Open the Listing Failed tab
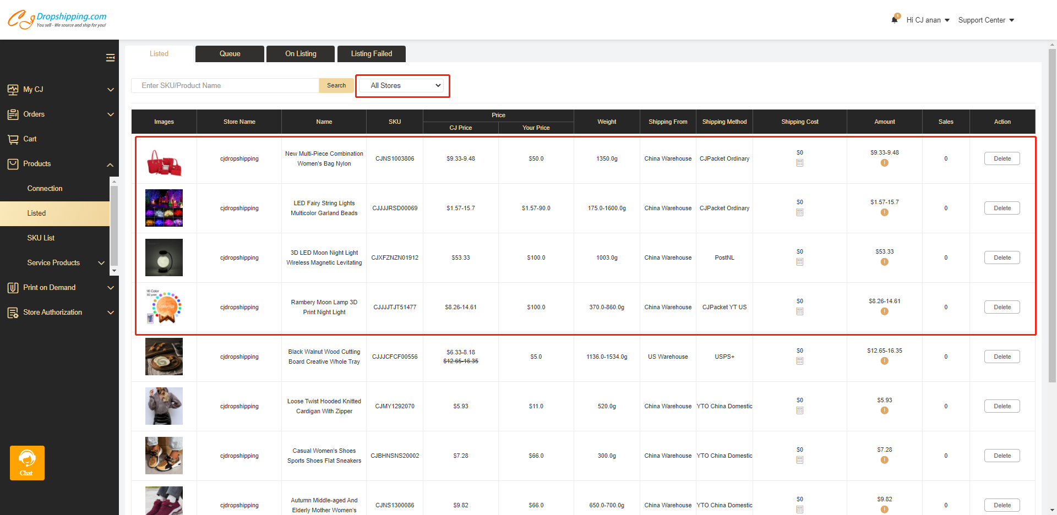 (371, 54)
